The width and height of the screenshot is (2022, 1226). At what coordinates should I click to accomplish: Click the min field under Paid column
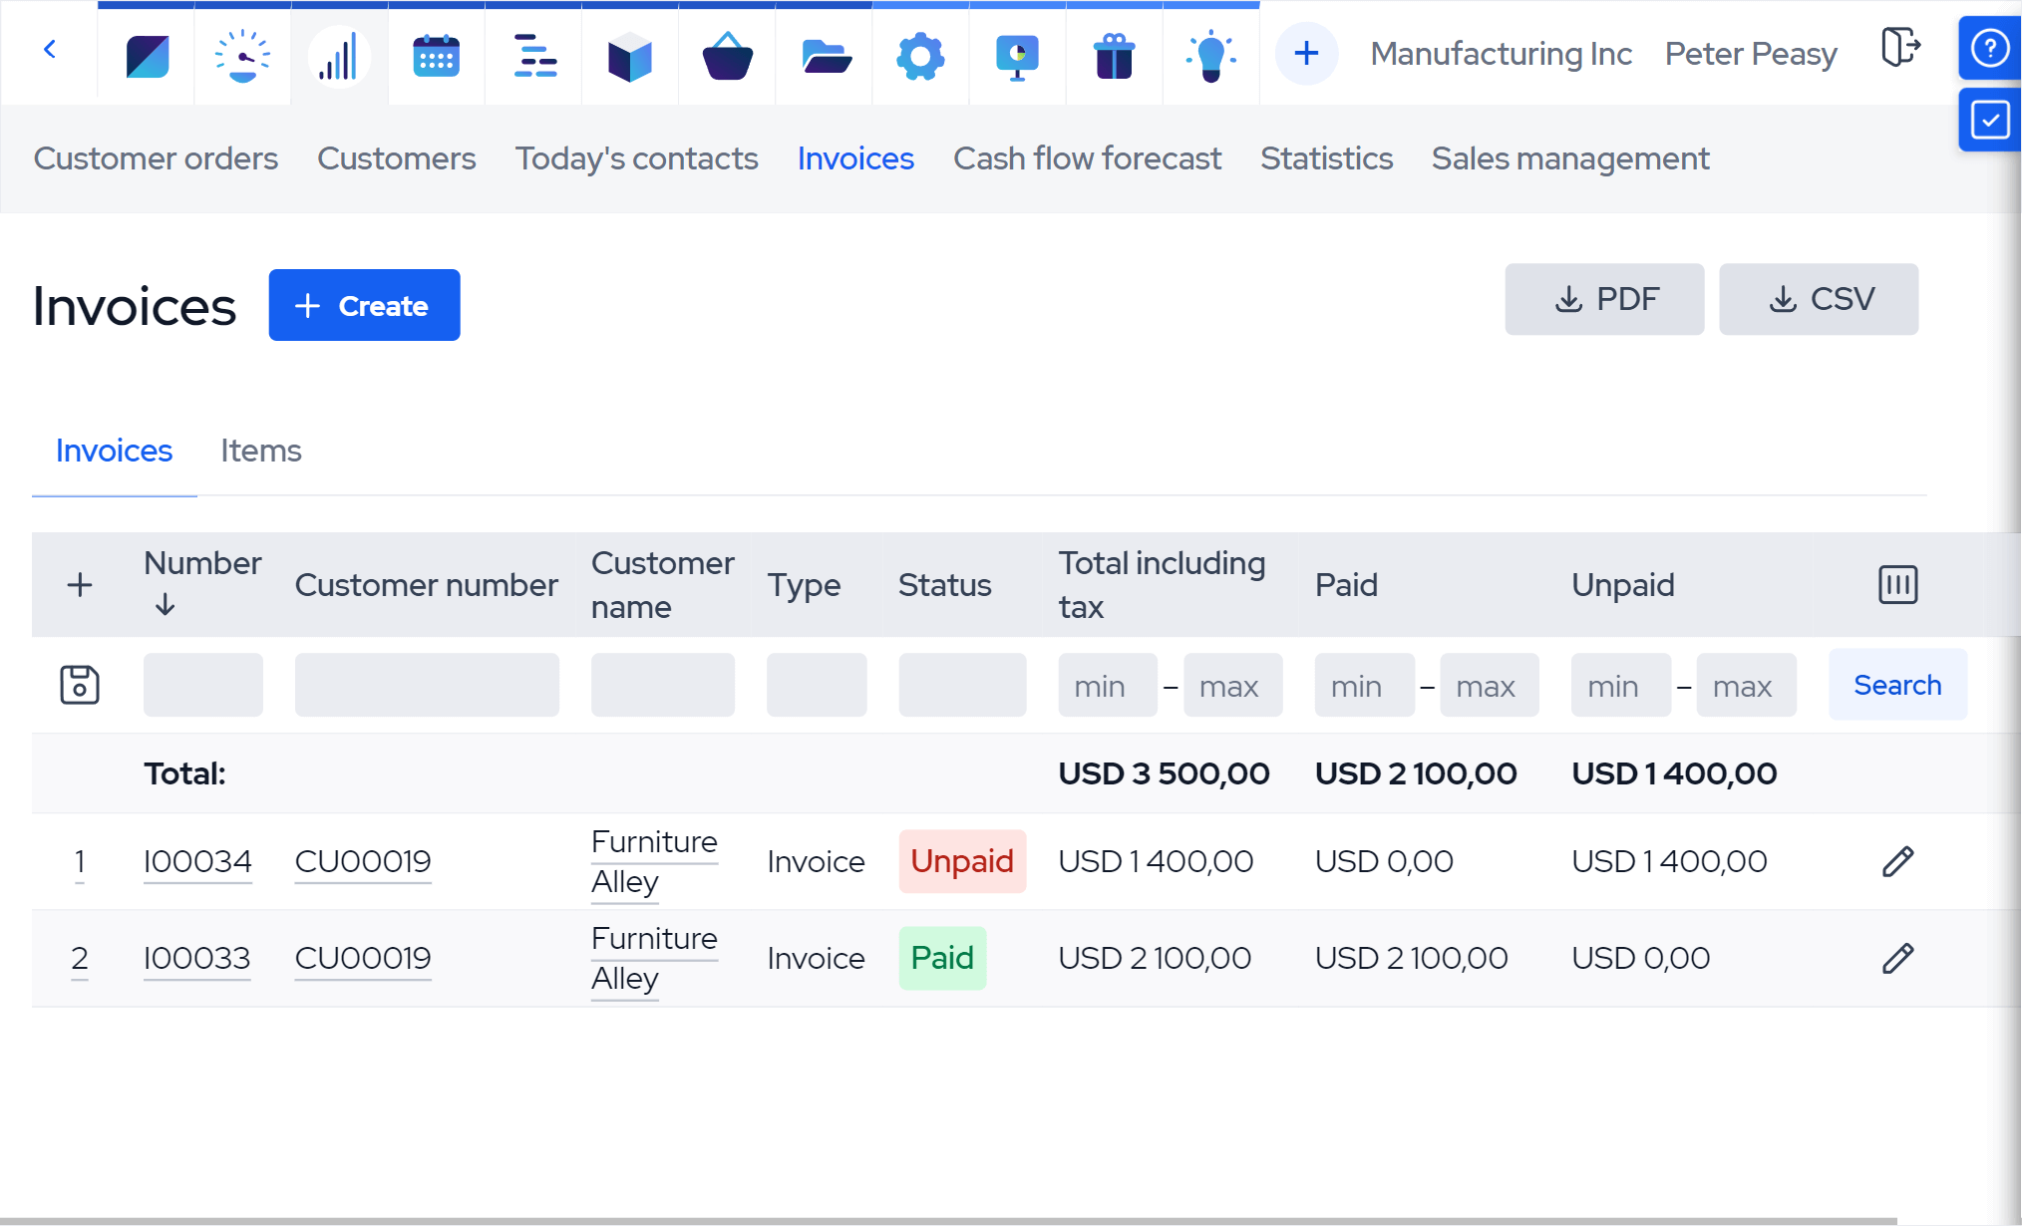click(x=1363, y=685)
